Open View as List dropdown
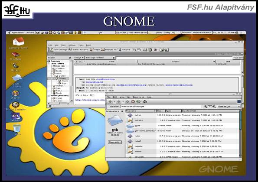The height and width of the screenshot is (182, 258). tap(229, 107)
